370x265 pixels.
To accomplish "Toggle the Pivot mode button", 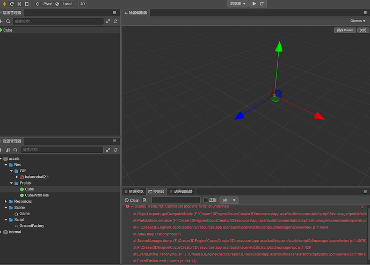I will coord(44,4).
